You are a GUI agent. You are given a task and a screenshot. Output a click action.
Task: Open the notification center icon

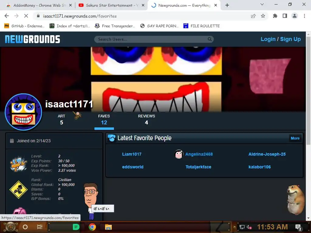tap(299, 227)
